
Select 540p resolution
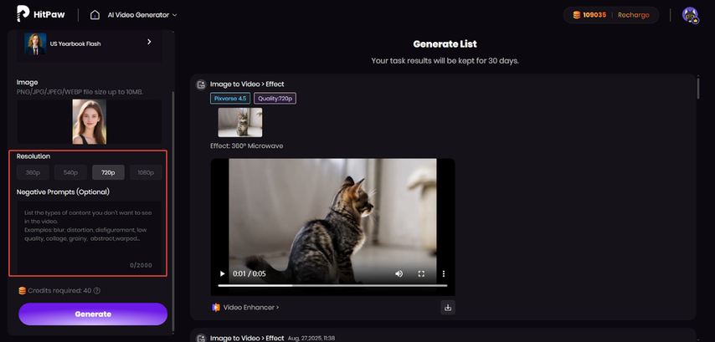coord(70,172)
